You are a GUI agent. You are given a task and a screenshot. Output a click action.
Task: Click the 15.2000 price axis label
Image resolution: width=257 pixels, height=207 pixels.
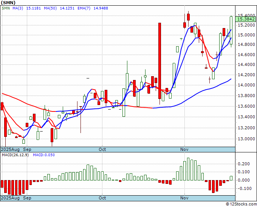click(246, 25)
